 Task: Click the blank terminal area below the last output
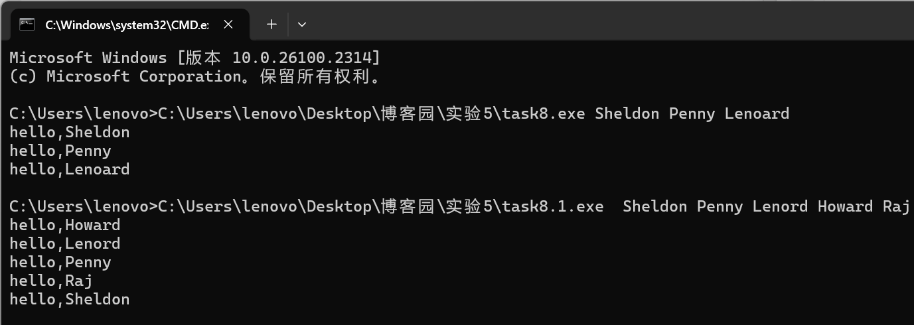point(457,315)
